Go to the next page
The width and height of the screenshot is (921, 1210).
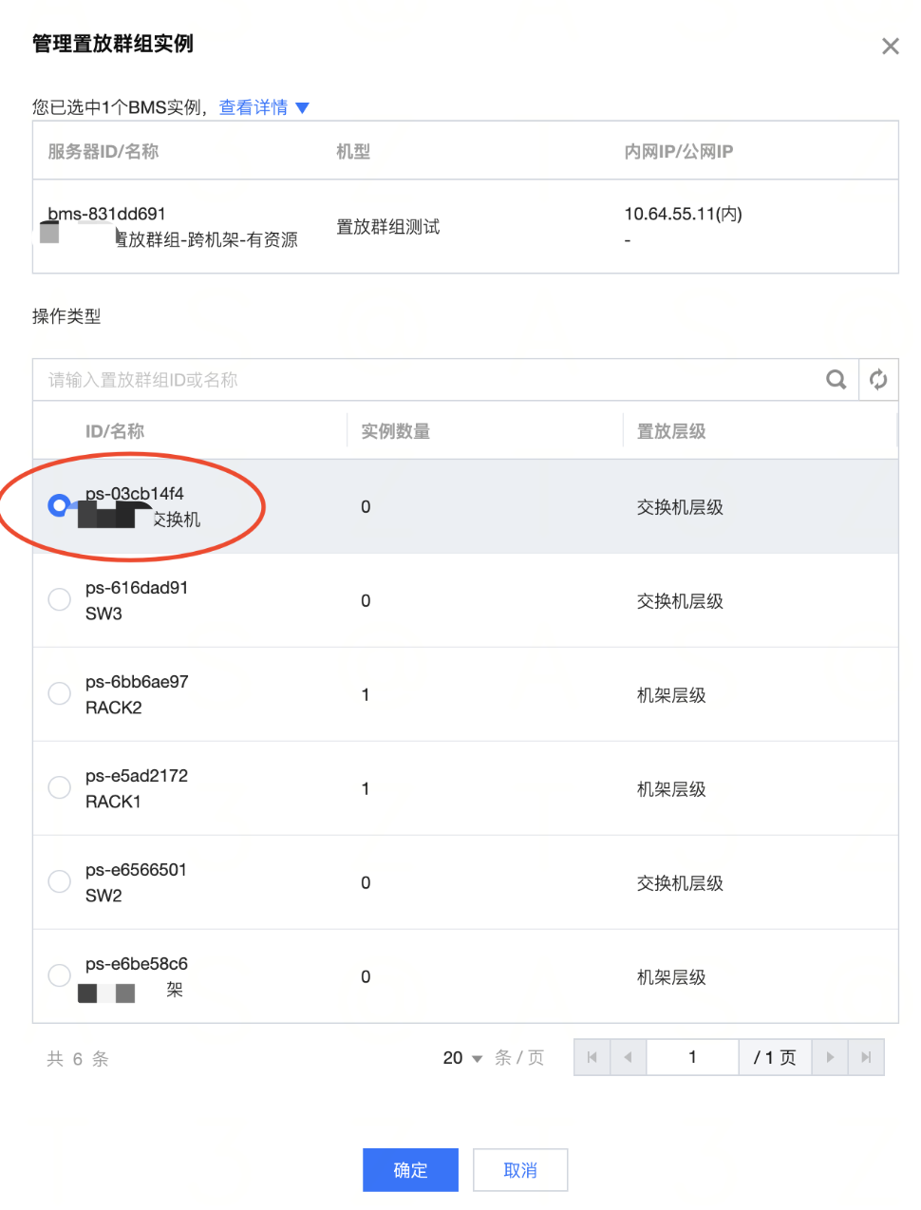(x=830, y=1057)
